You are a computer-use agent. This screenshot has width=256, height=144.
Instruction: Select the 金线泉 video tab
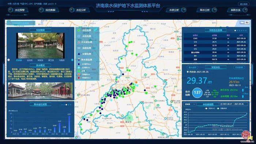[30, 60]
